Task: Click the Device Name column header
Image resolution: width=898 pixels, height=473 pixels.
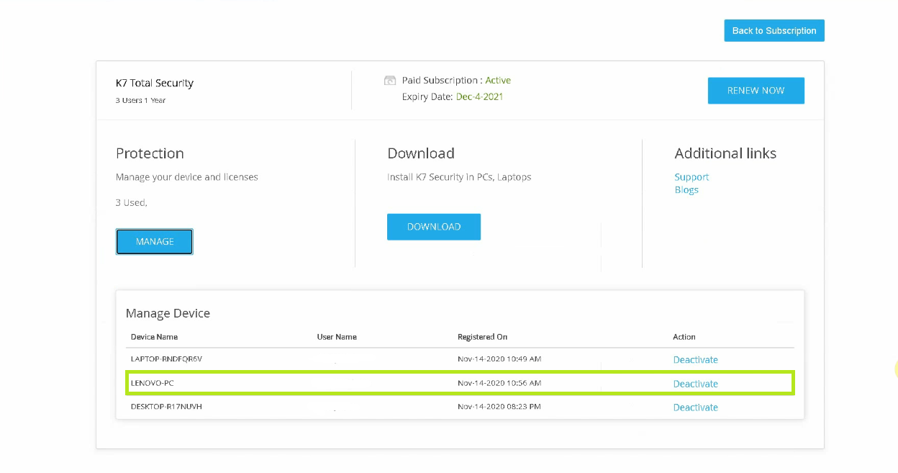Action: tap(154, 337)
